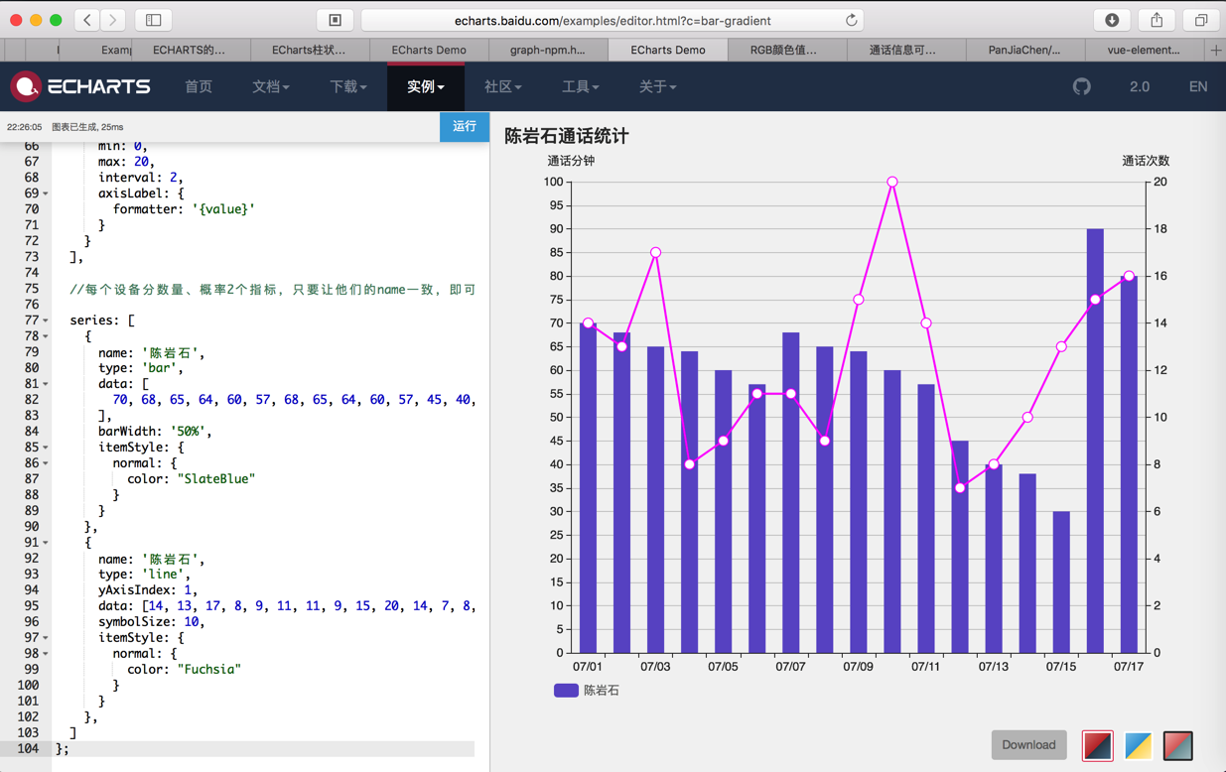Click the line point peak at 07/10
This screenshot has width=1226, height=772.
[x=892, y=182]
